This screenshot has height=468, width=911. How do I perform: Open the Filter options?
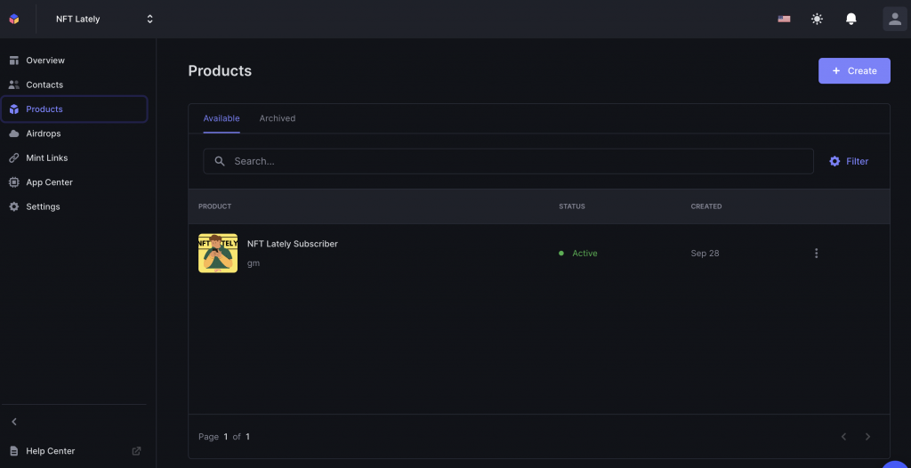click(849, 161)
